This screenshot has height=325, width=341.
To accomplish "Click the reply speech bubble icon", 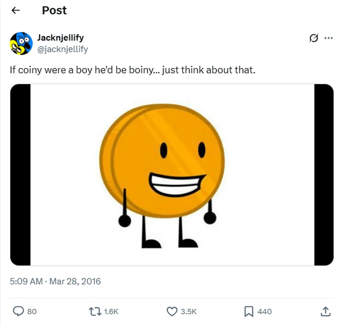I will tap(19, 311).
